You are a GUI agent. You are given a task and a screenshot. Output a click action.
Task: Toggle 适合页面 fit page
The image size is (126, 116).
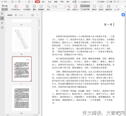(85, 9)
